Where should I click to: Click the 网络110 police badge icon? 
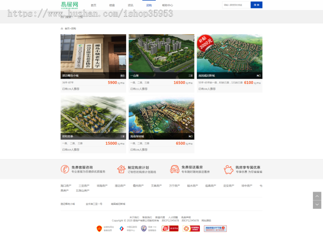click(144, 228)
